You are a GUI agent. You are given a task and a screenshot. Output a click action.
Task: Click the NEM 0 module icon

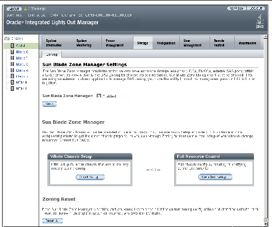pos(12,82)
